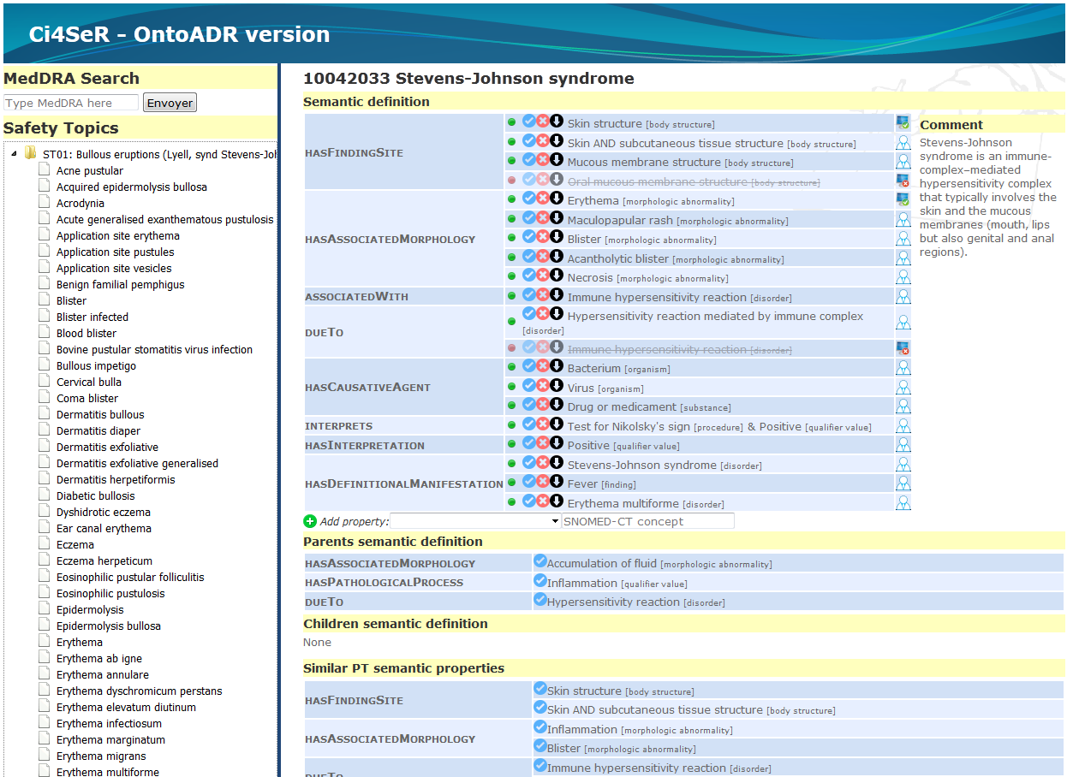1067x777 pixels.
Task: Select Erythema dyschromicum perstans
Action: coord(140,691)
